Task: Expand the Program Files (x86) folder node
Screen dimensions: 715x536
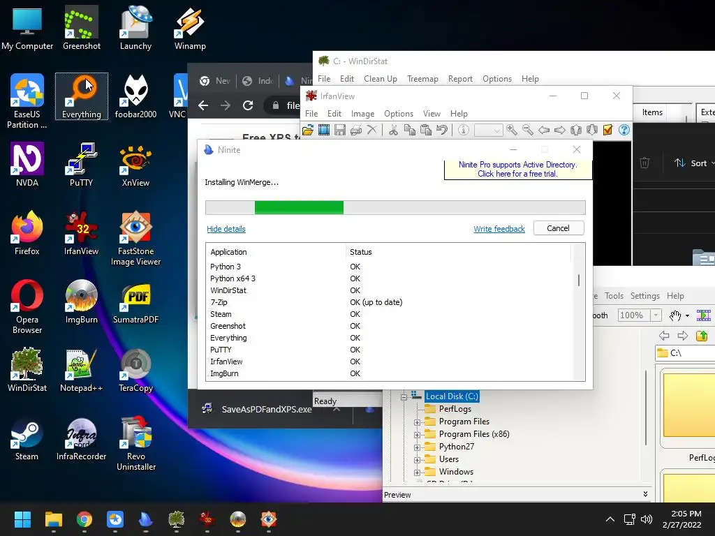Action: [417, 435]
